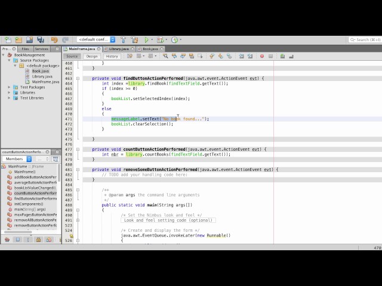Viewport: 382px width, 286px height.
Task: Collapse fold at line 477 countButtonActionPerformed
Action: [x=78, y=150]
